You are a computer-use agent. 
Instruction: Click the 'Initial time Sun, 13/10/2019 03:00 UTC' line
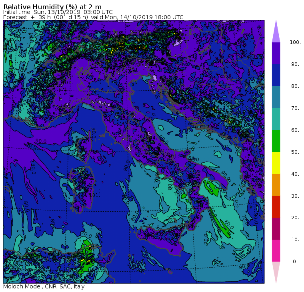point(58,12)
